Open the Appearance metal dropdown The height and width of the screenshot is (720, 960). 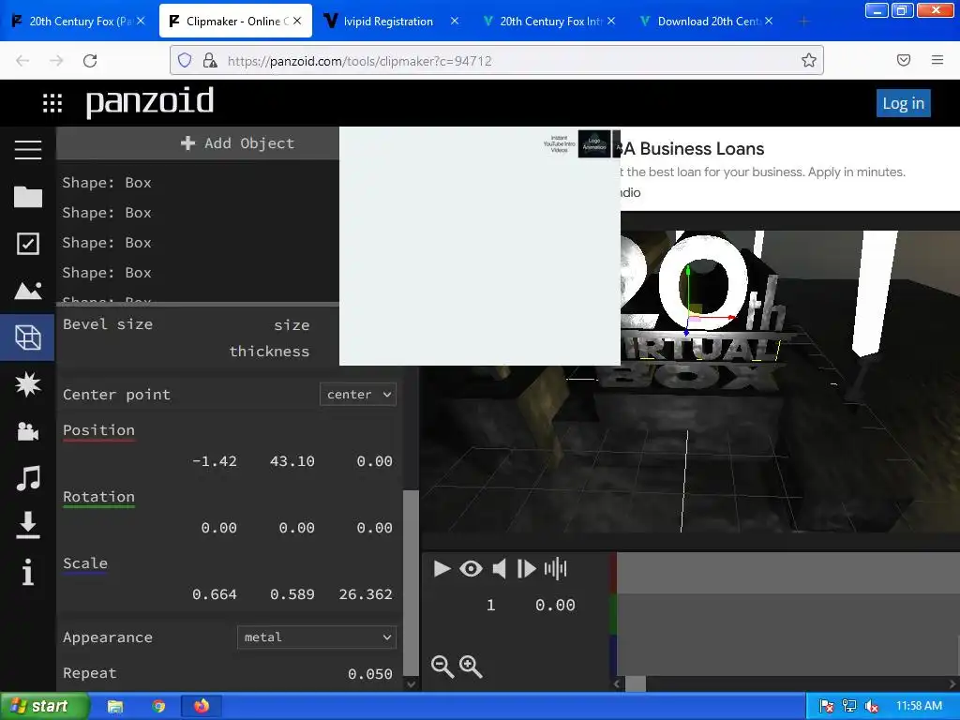coord(317,637)
